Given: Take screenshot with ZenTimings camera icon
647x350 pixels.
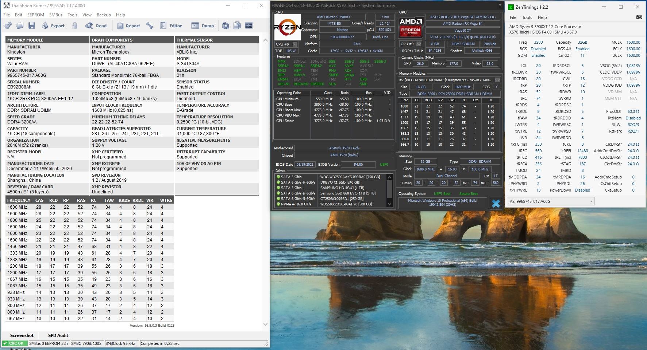Looking at the screenshot, I should (639, 17).
